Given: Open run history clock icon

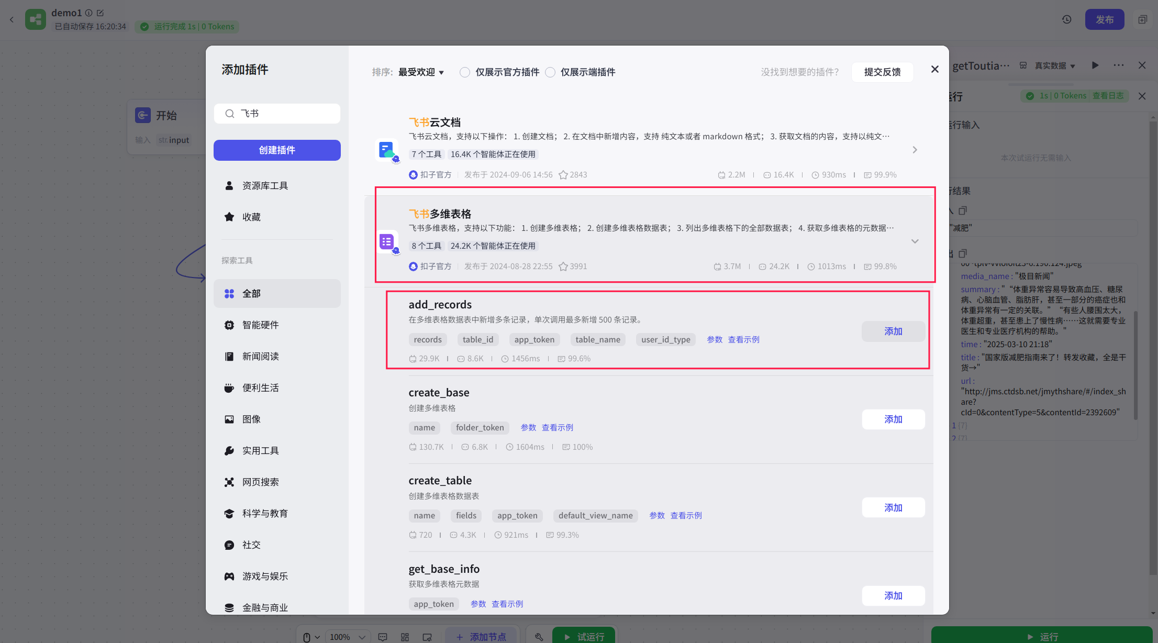Looking at the screenshot, I should click(1066, 19).
